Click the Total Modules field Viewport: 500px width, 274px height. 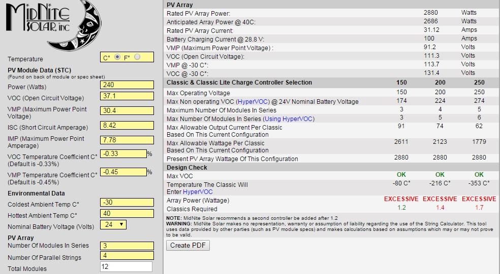pyautogui.click(x=127, y=267)
